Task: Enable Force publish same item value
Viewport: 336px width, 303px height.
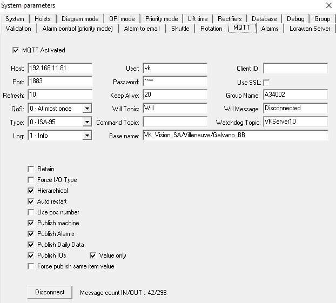Action: click(x=31, y=266)
